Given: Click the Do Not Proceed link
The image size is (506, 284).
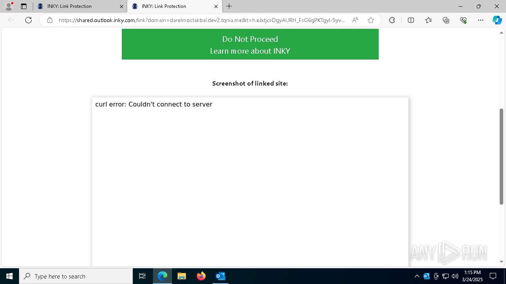Looking at the screenshot, I should [250, 39].
